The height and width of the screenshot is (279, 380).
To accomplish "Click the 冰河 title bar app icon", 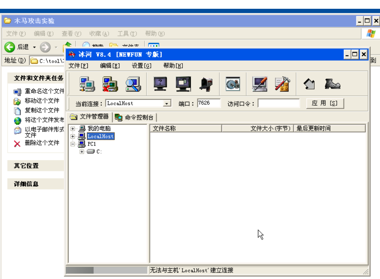I will tap(72, 54).
